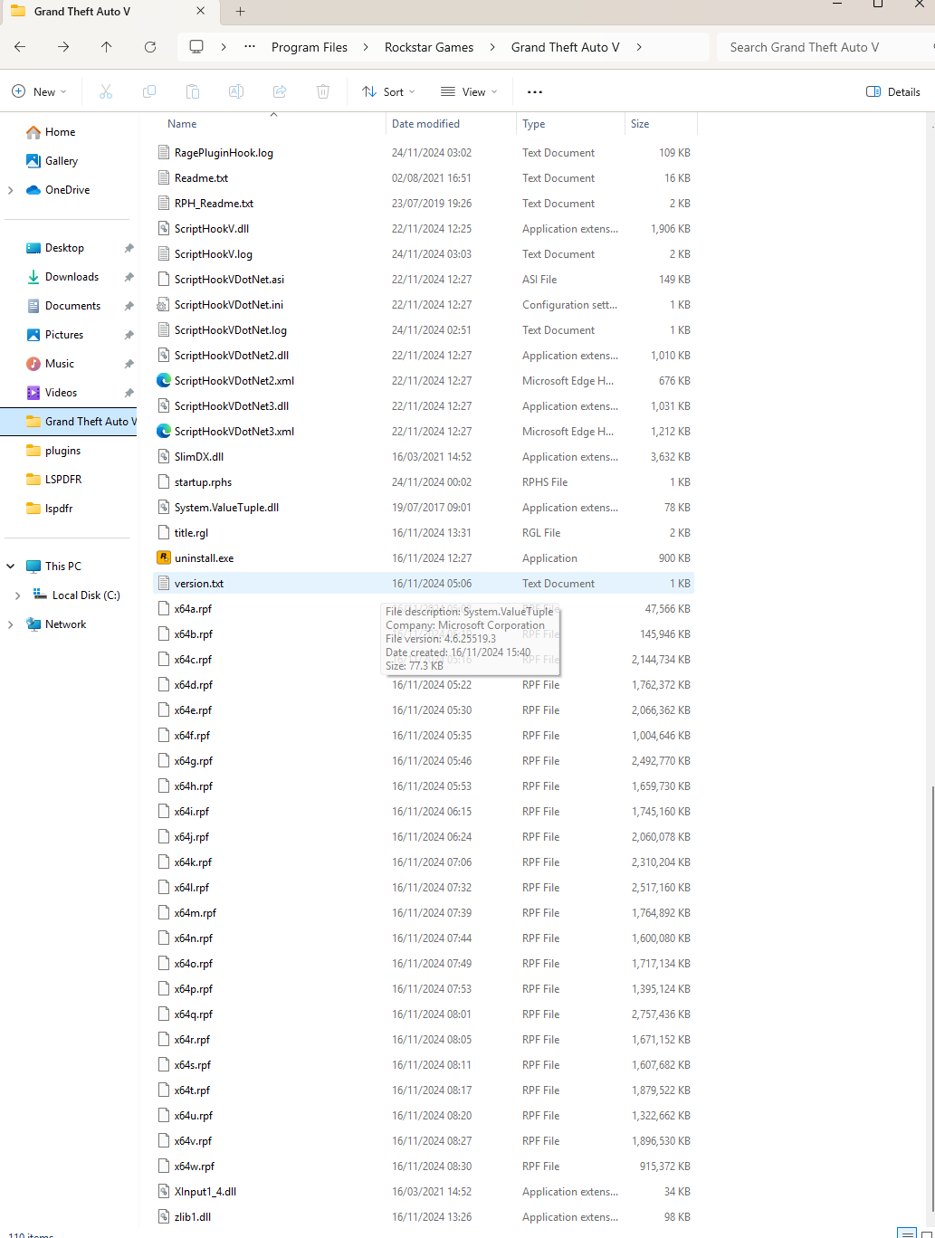Image resolution: width=935 pixels, height=1238 pixels.
Task: Expand the OneDrive tree node
Action: (x=11, y=190)
